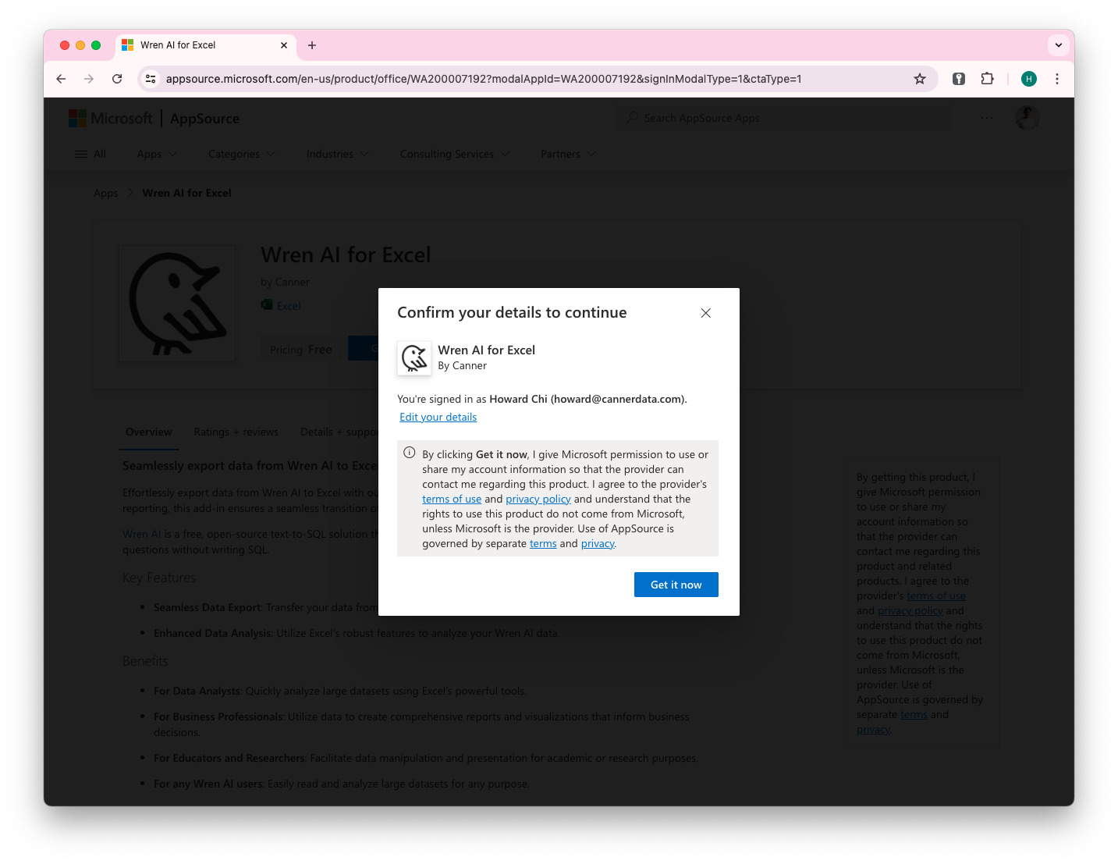Click the Apps breadcrumb link
Screen dimensions: 1118x864
tap(105, 193)
